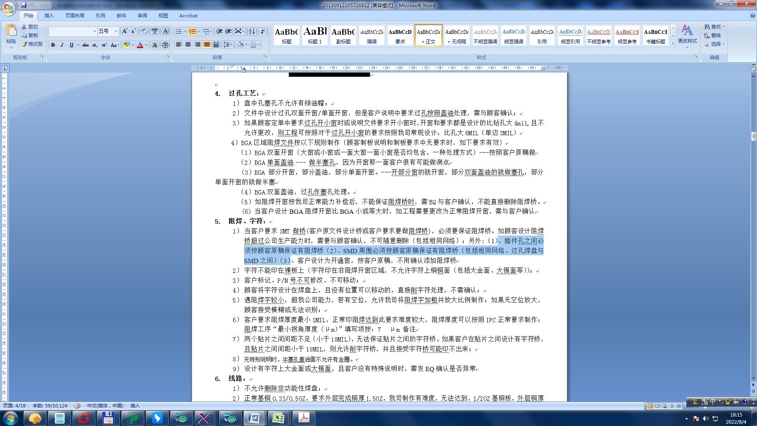Toggle character shading A

pyautogui.click(x=155, y=45)
